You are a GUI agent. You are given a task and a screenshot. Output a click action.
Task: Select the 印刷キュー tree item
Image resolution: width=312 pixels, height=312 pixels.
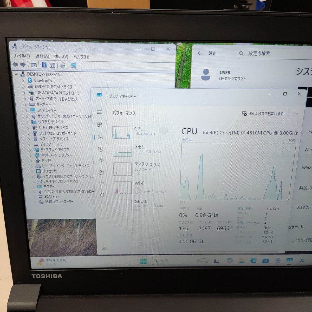(52, 197)
